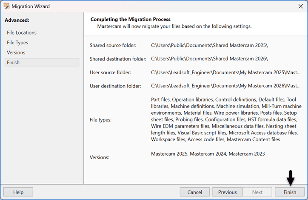Screen dimensions: 308x200
Task: Click the Mastercam 2025, 2024, 2023 versions text
Action: point(208,154)
